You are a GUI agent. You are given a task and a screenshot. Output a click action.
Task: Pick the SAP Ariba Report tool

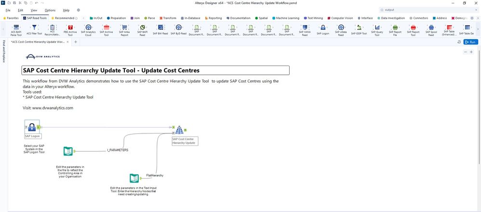click(124, 30)
